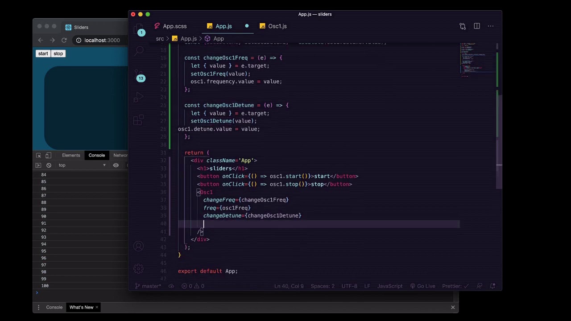Click the site information icon beside localhost:3000

79,40
